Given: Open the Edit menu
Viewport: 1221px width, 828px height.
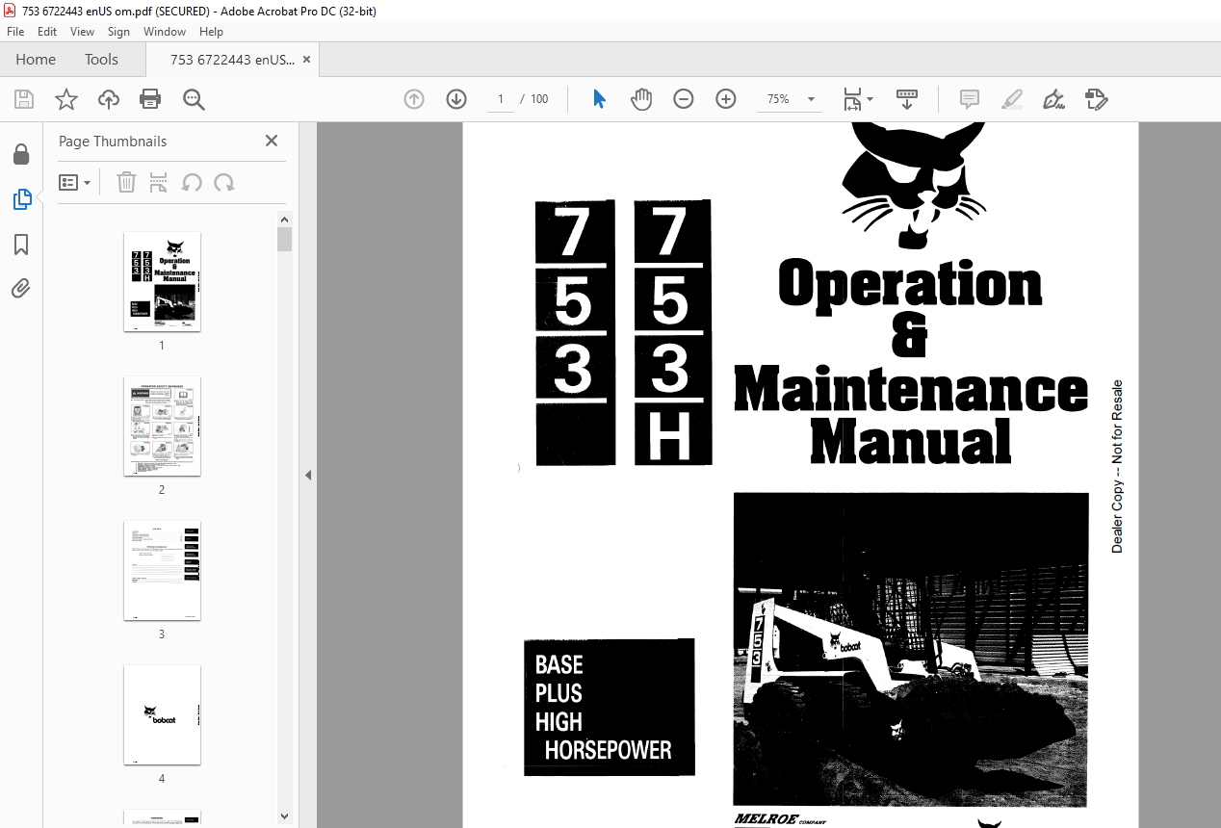Looking at the screenshot, I should pyautogui.click(x=47, y=32).
